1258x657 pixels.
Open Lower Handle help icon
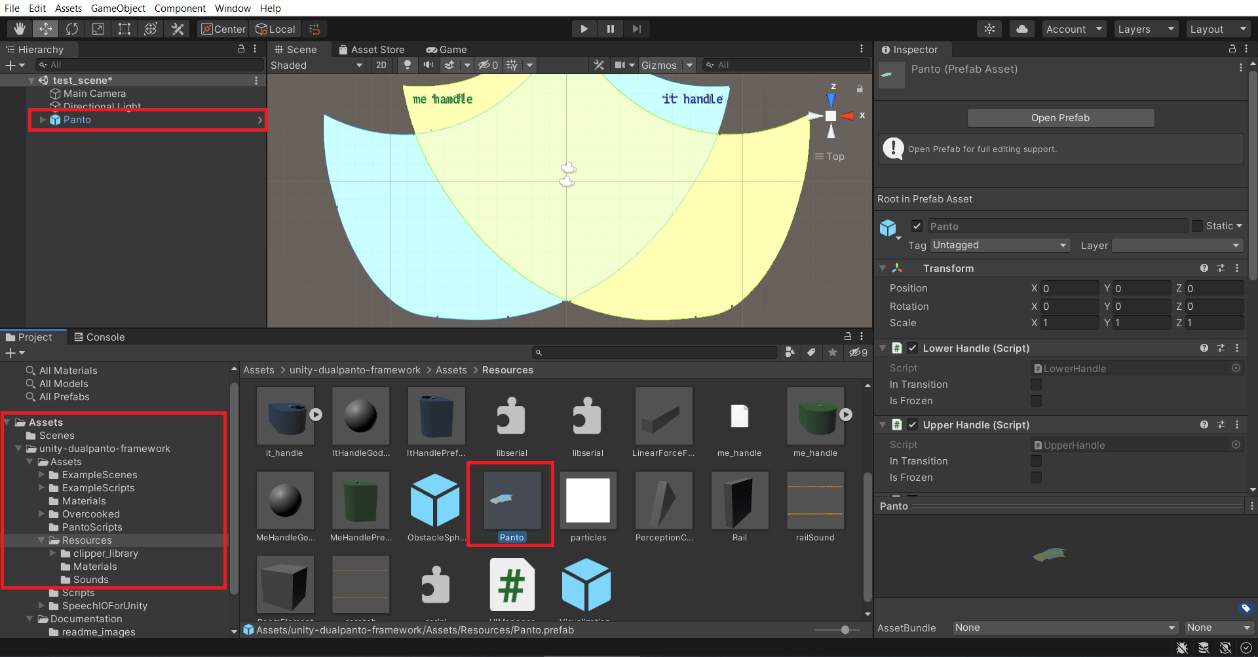(x=1204, y=348)
